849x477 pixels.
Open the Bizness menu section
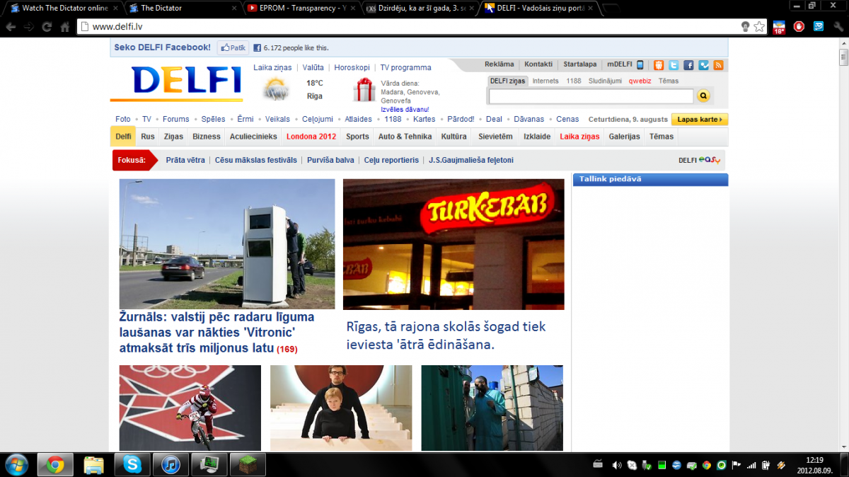(x=207, y=137)
